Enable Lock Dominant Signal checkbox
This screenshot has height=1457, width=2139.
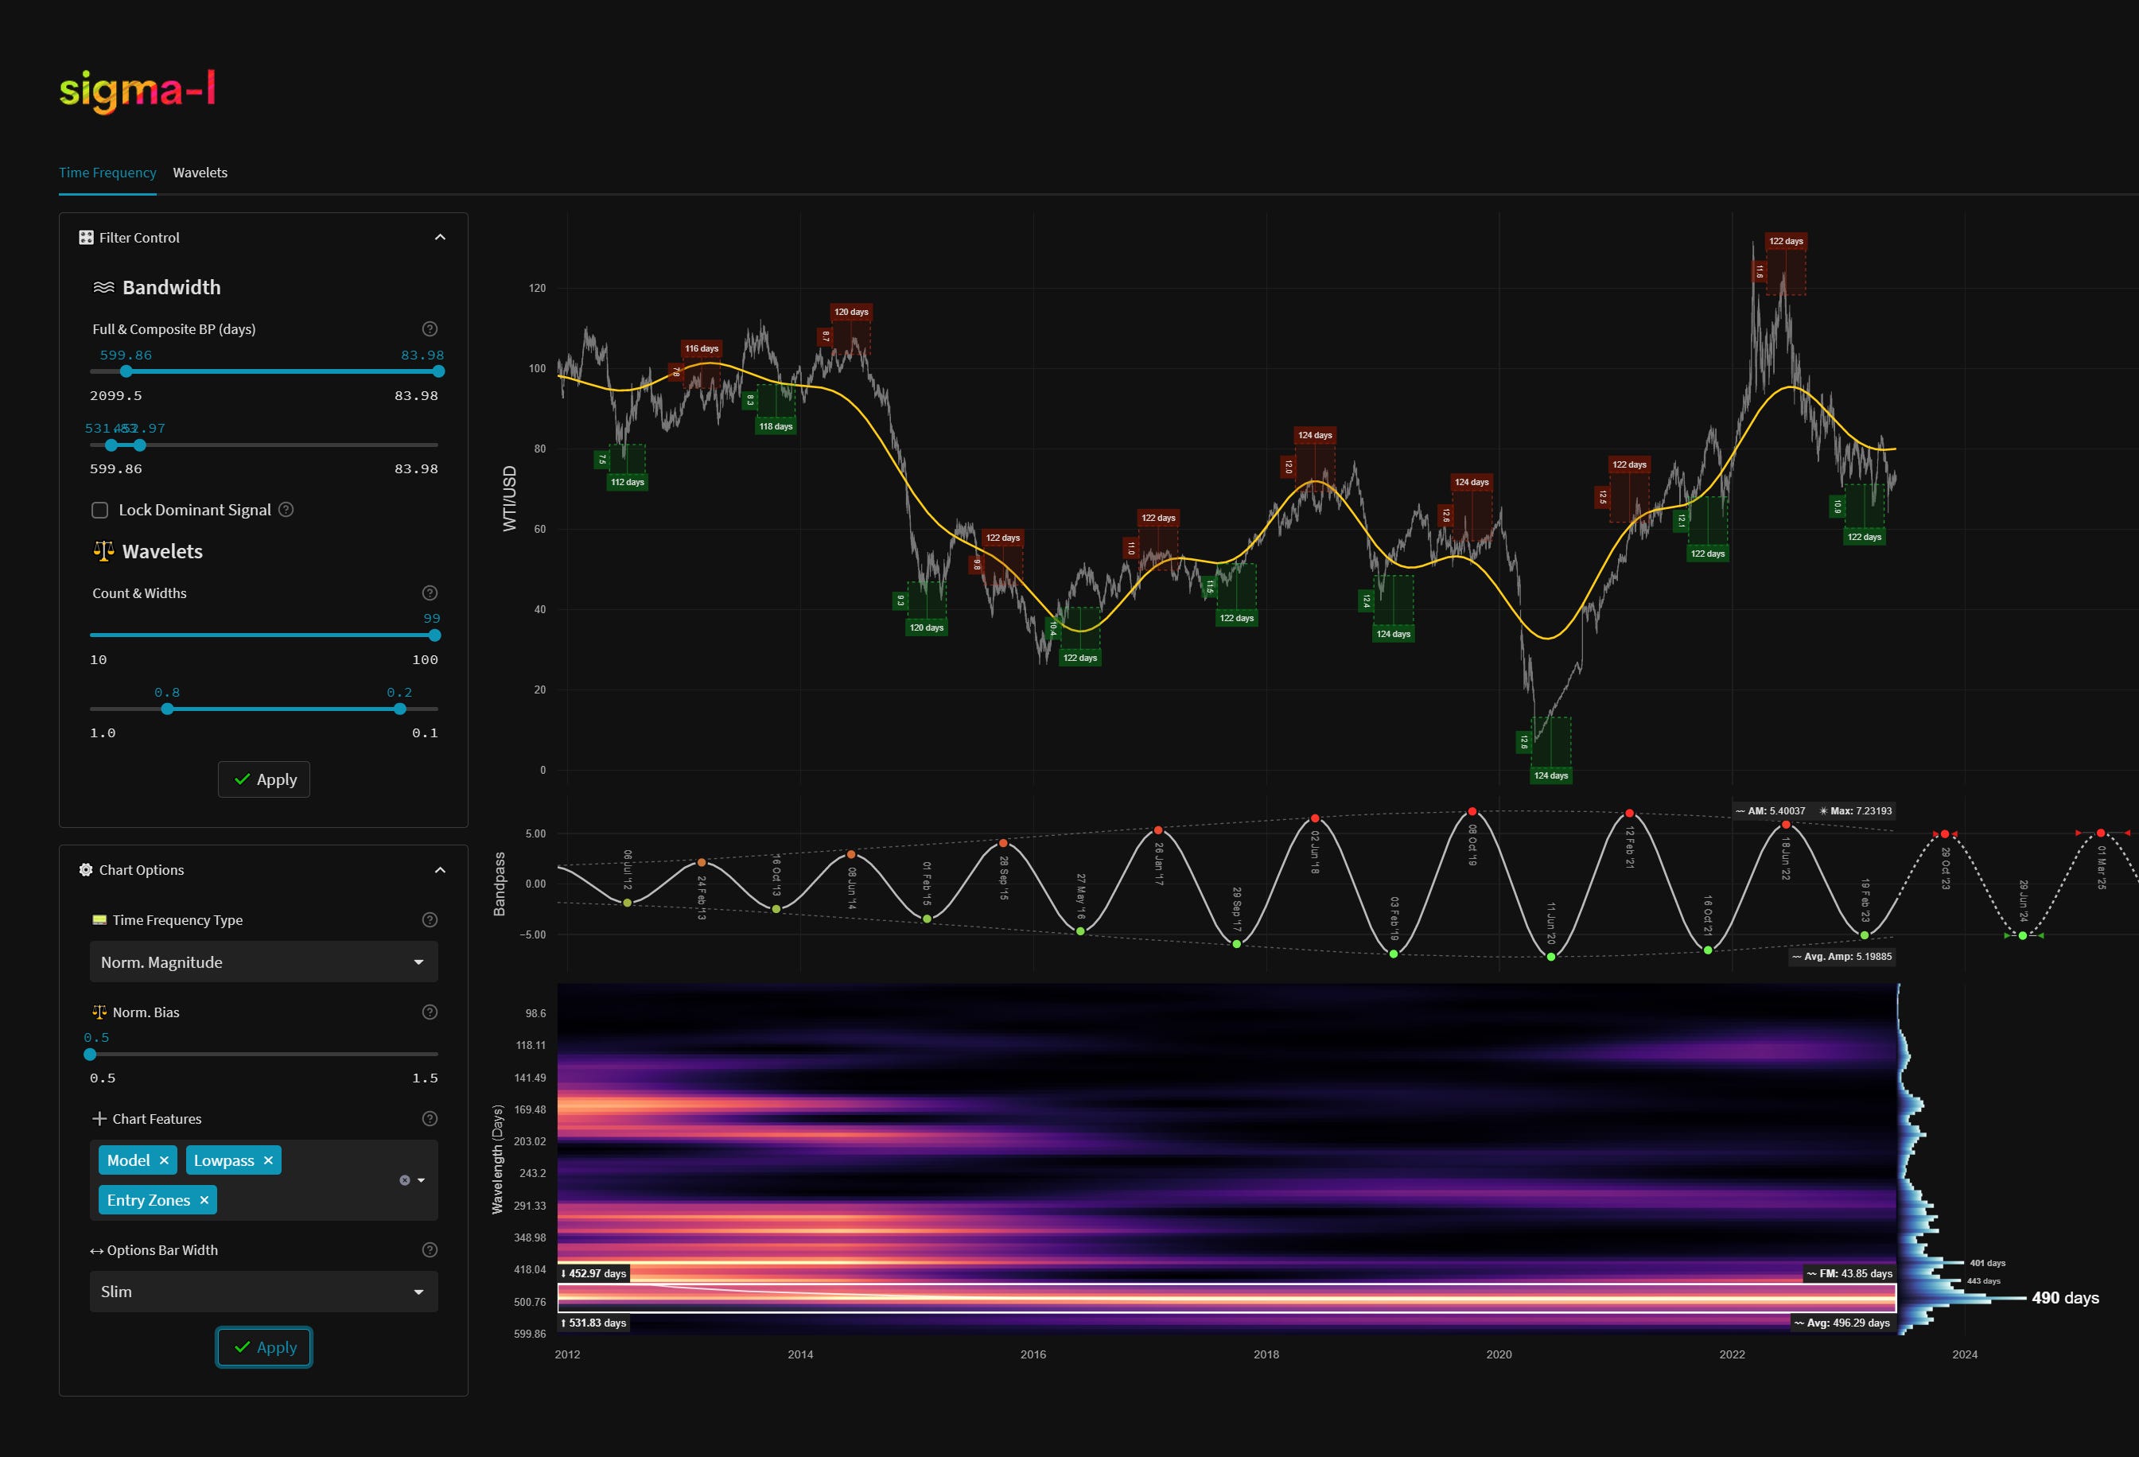click(100, 510)
